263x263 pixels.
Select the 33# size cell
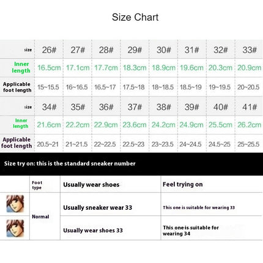pos(250,50)
